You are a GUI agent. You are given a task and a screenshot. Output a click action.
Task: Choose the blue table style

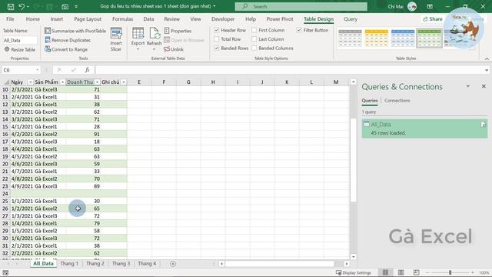(x=403, y=38)
